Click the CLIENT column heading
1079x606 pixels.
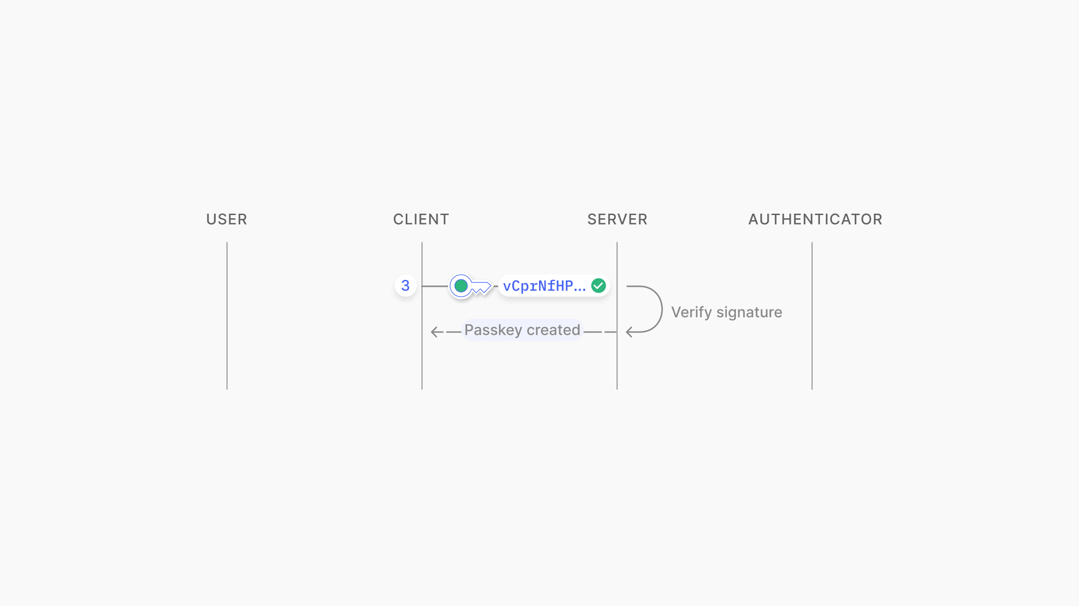(421, 219)
